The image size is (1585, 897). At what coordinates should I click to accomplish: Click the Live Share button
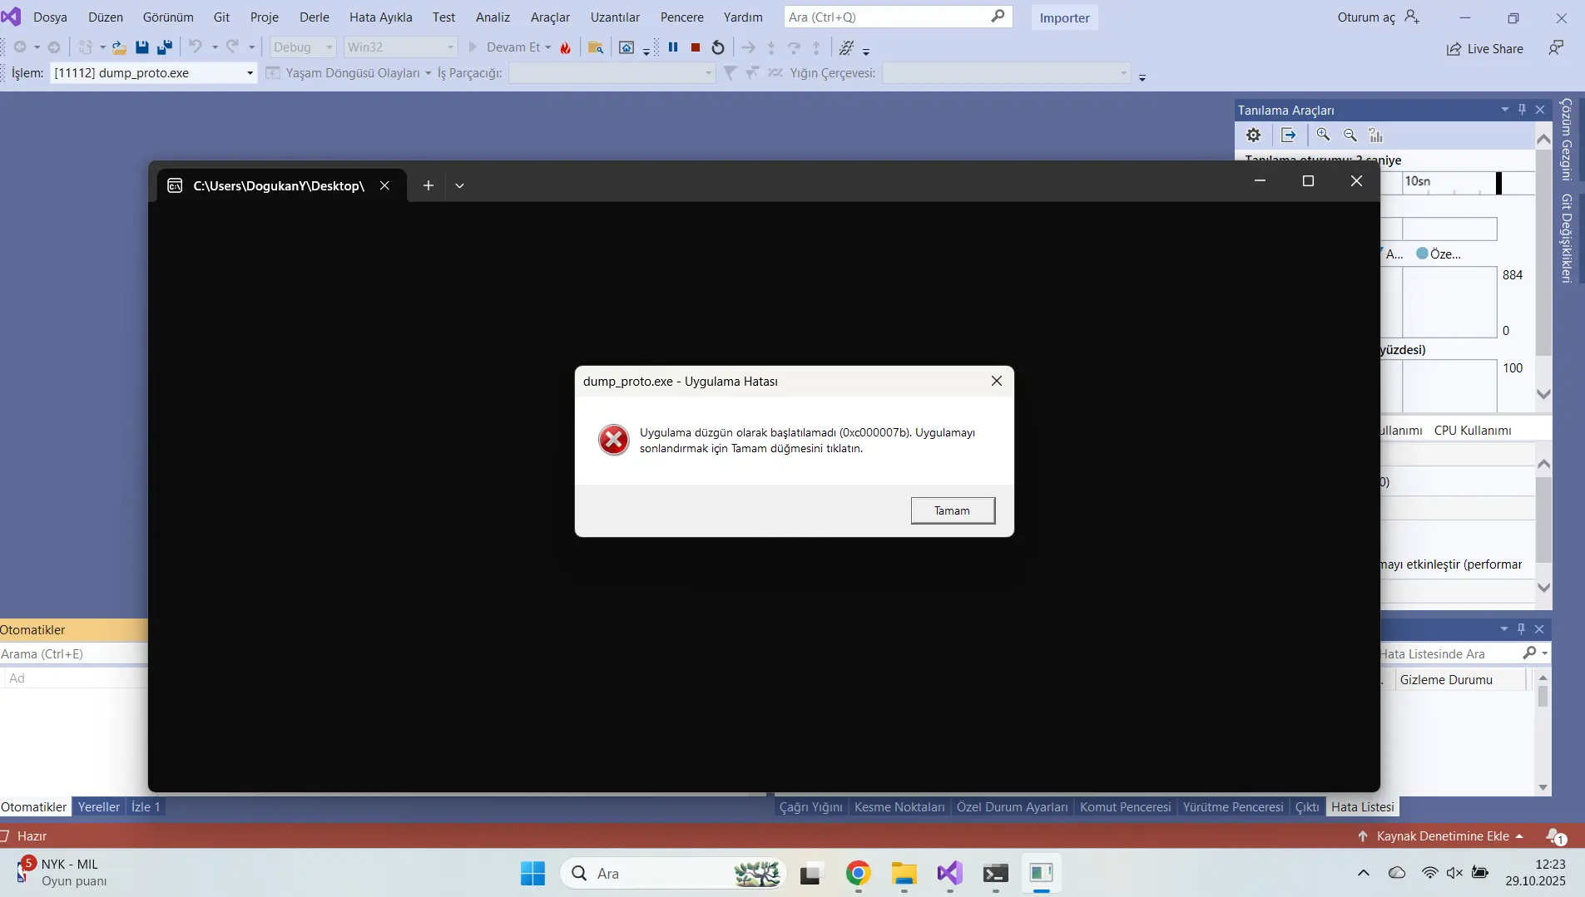tap(1485, 49)
